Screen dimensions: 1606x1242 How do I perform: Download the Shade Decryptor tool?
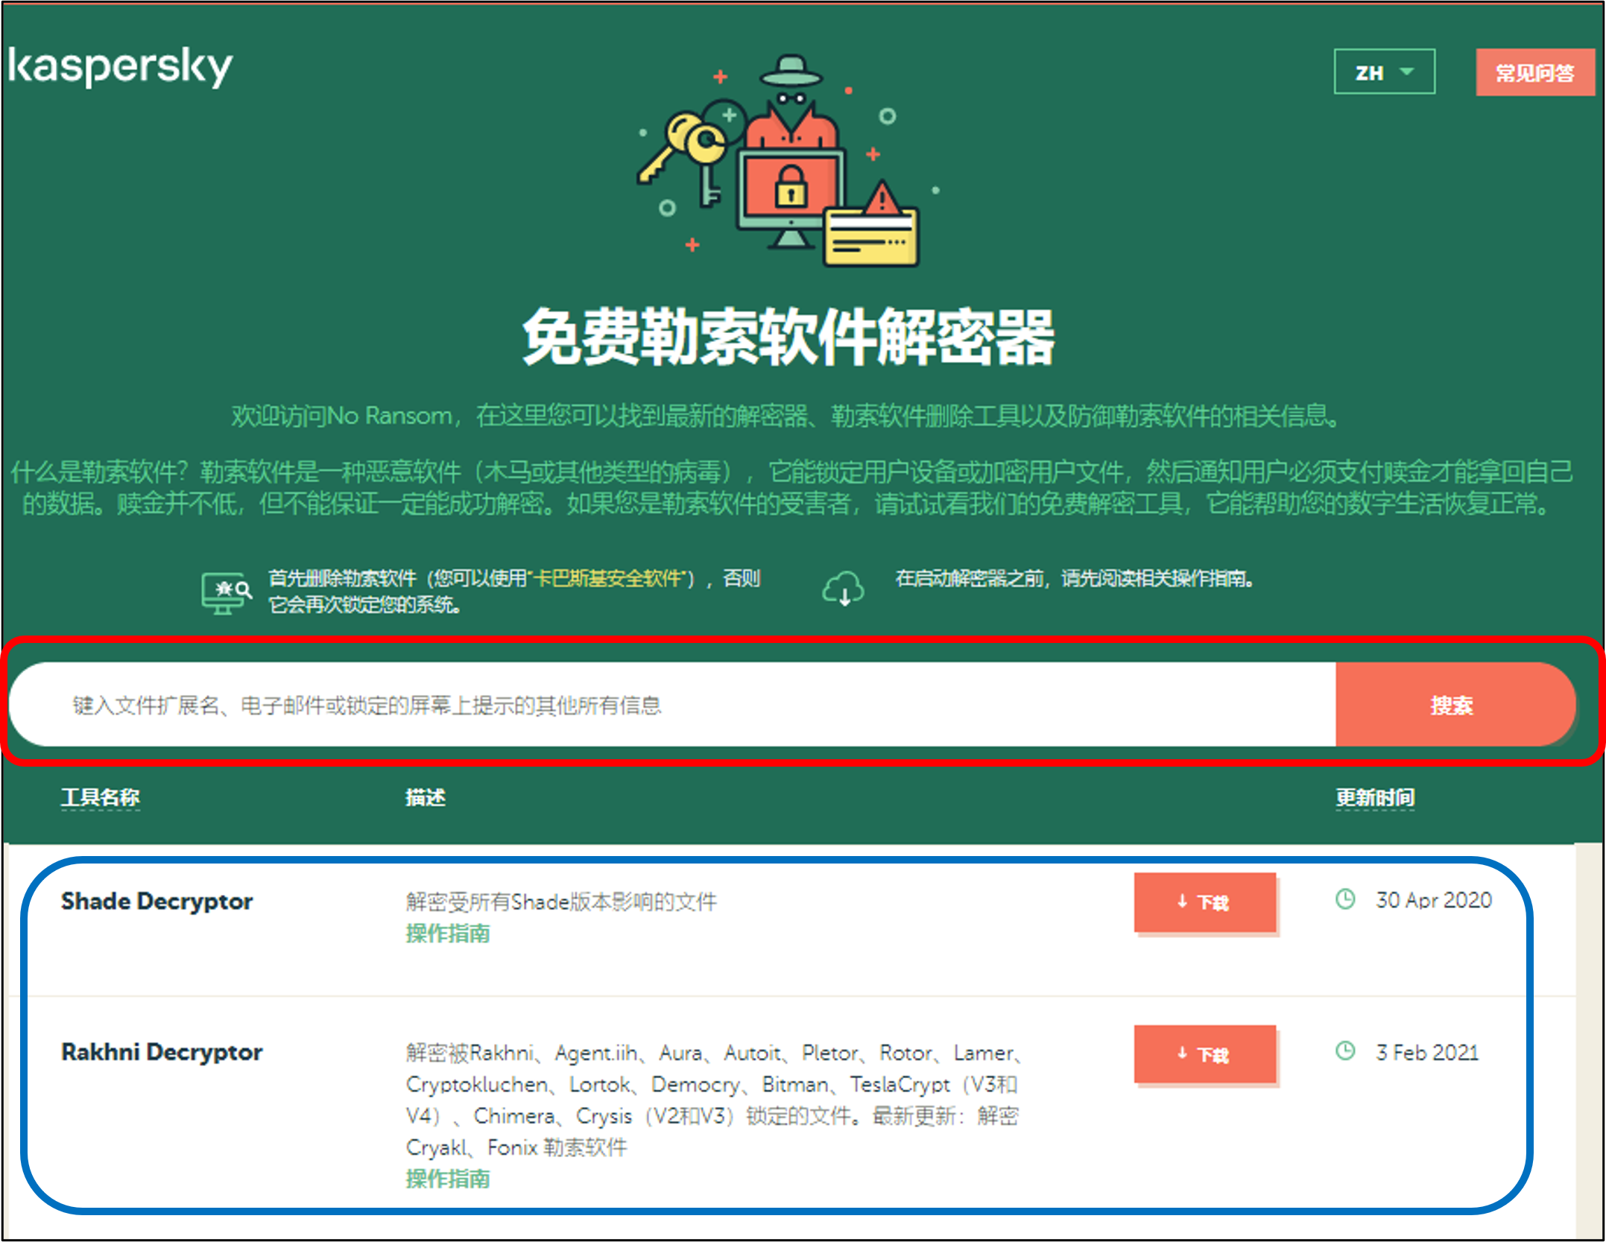coord(1204,902)
